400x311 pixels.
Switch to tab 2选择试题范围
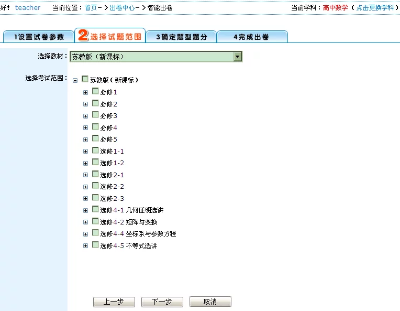tap(110, 35)
